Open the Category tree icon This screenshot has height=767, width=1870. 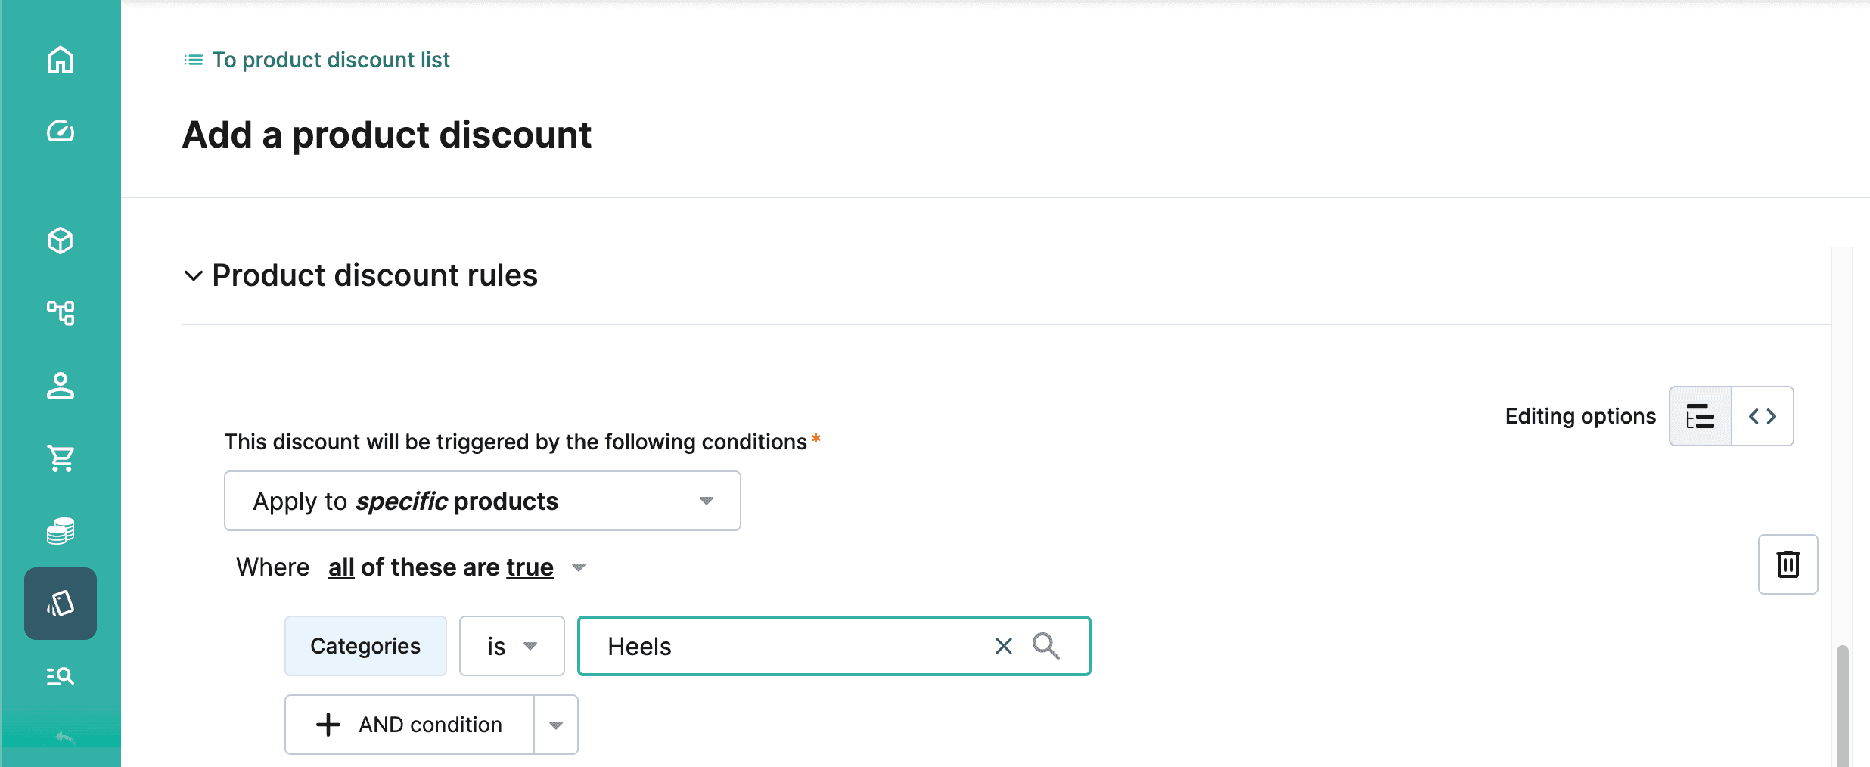61,312
